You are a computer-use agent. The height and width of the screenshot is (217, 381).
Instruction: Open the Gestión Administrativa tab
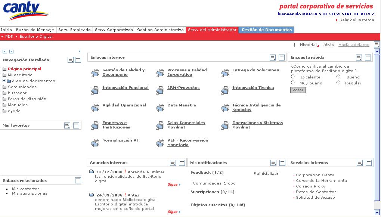coord(160,30)
